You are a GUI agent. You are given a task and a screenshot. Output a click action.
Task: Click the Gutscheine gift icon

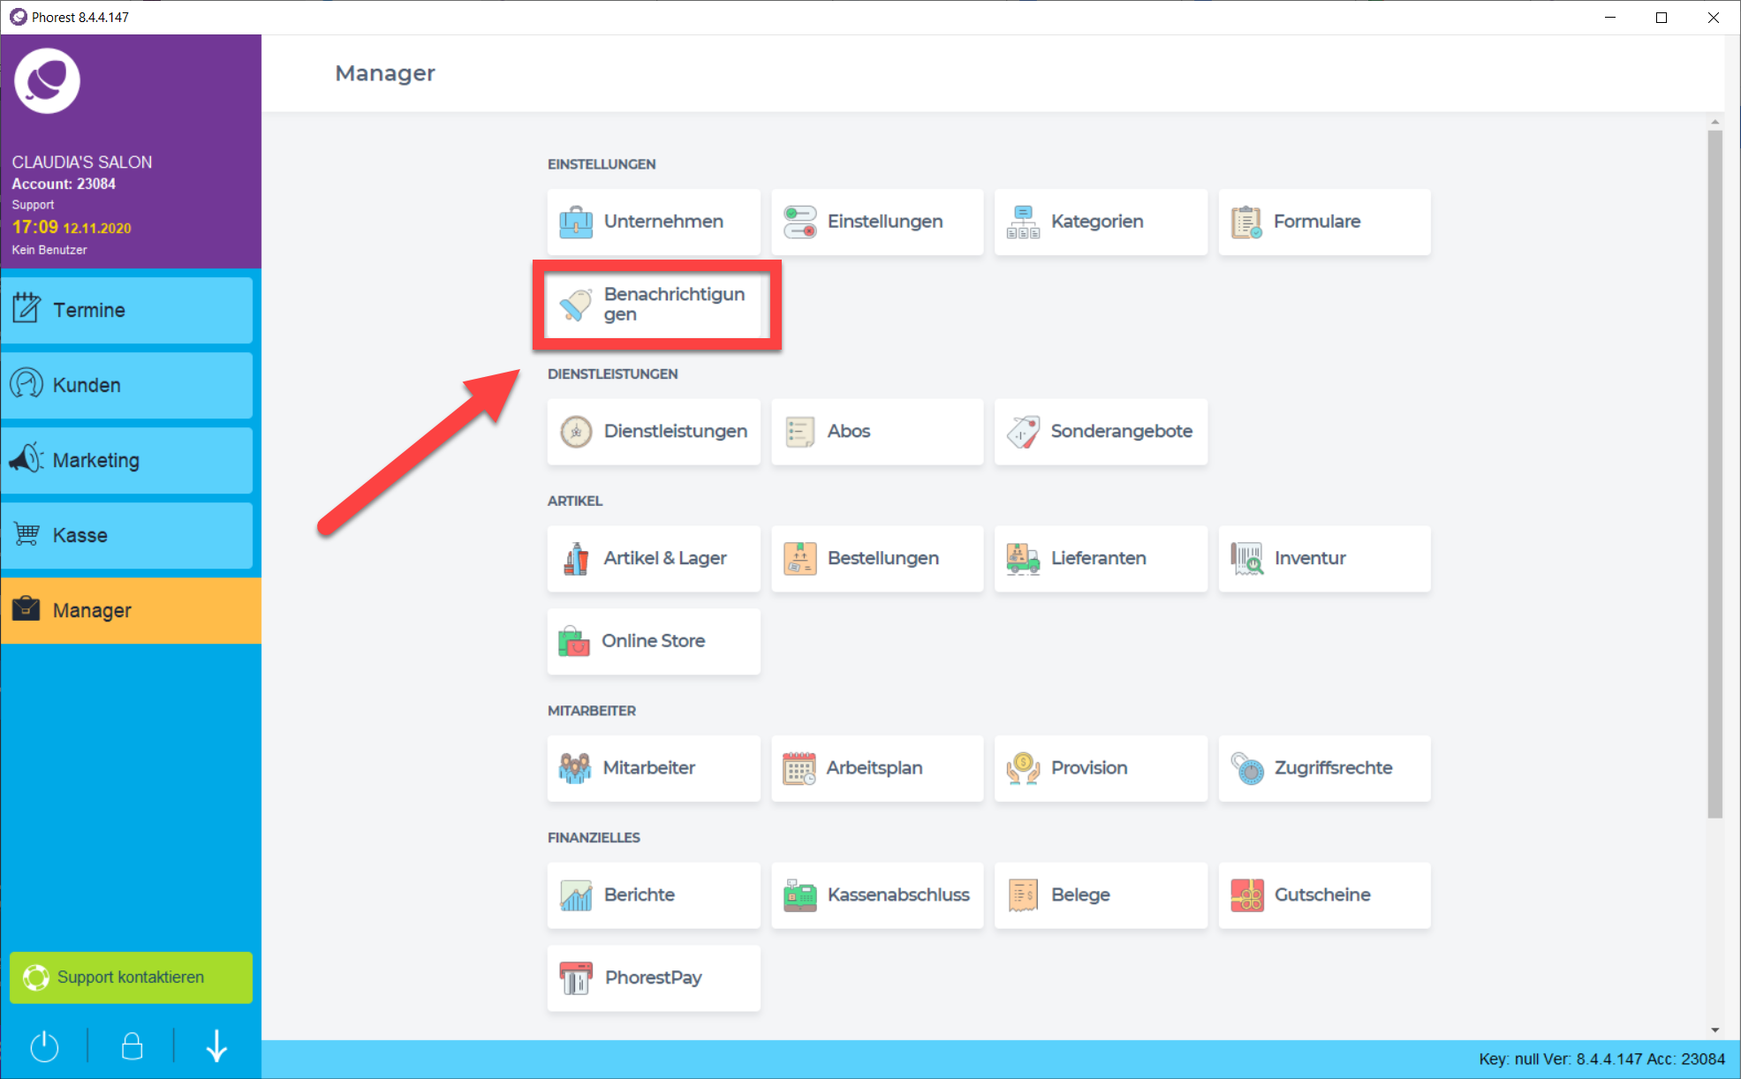pyautogui.click(x=1246, y=895)
